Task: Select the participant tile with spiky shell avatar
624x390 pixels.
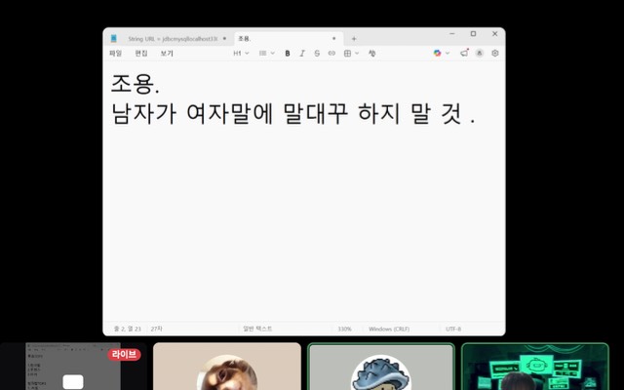Action: tap(381, 367)
